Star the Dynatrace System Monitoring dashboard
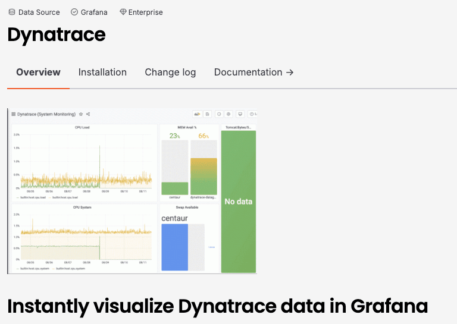Viewport: 457px width, 324px height. pyautogui.click(x=81, y=114)
